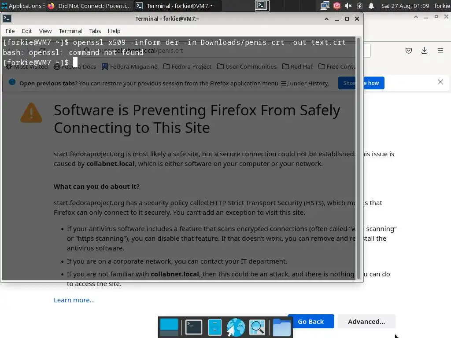Open Firefox Downloads panel icon

[424, 51]
